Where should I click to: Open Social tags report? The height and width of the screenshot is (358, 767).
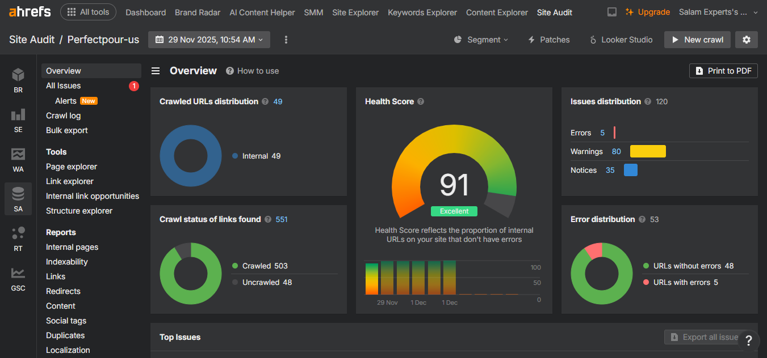(x=66, y=321)
